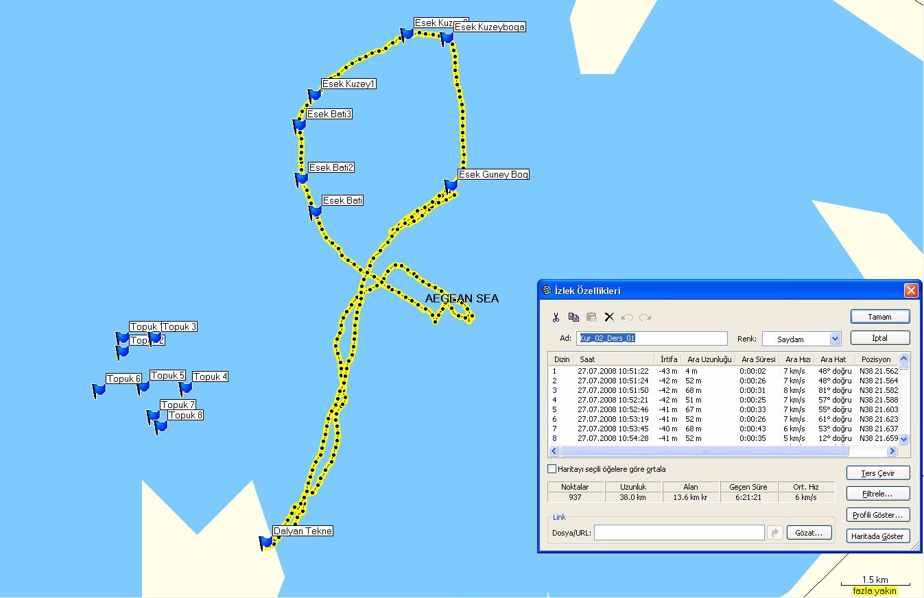This screenshot has width=924, height=598.
Task: Click the Esek Bati waypoint label
Action: (x=343, y=201)
